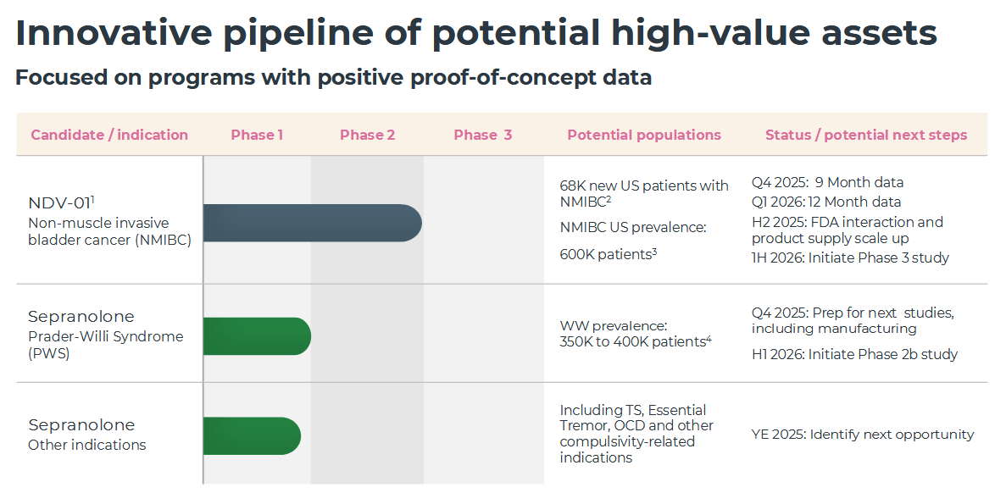Click the WW prevalence 350K to 400K text
This screenshot has width=1006, height=493.
pos(636,334)
